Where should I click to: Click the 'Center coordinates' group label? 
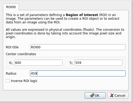(x=21, y=54)
